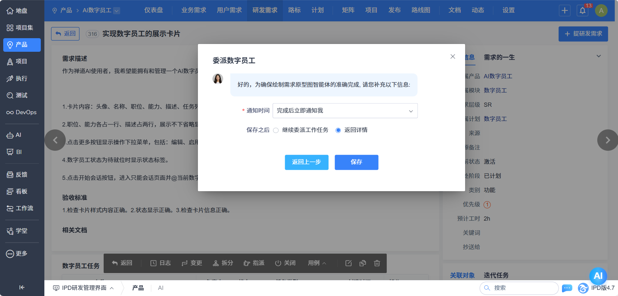Open 路线图 in the top navigation
Image resolution: width=618 pixels, height=296 pixels.
421,10
